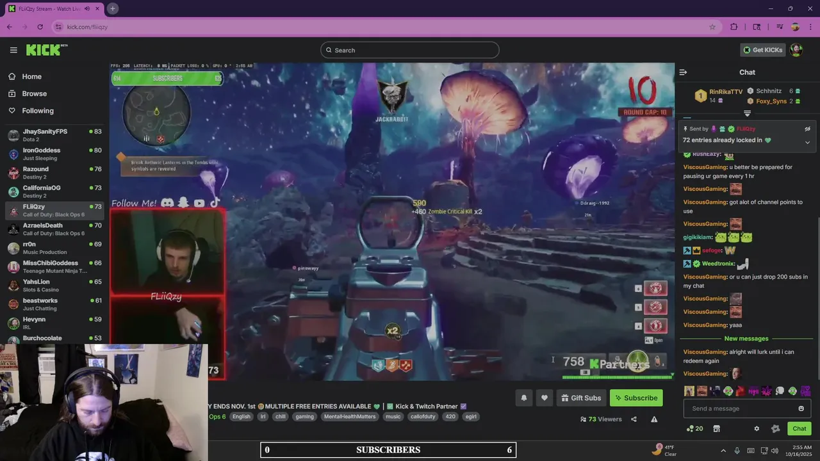Click Foxy_Syns on gift leaderboard

pos(771,101)
